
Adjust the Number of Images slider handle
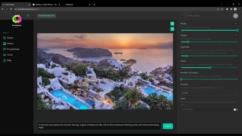181,79
